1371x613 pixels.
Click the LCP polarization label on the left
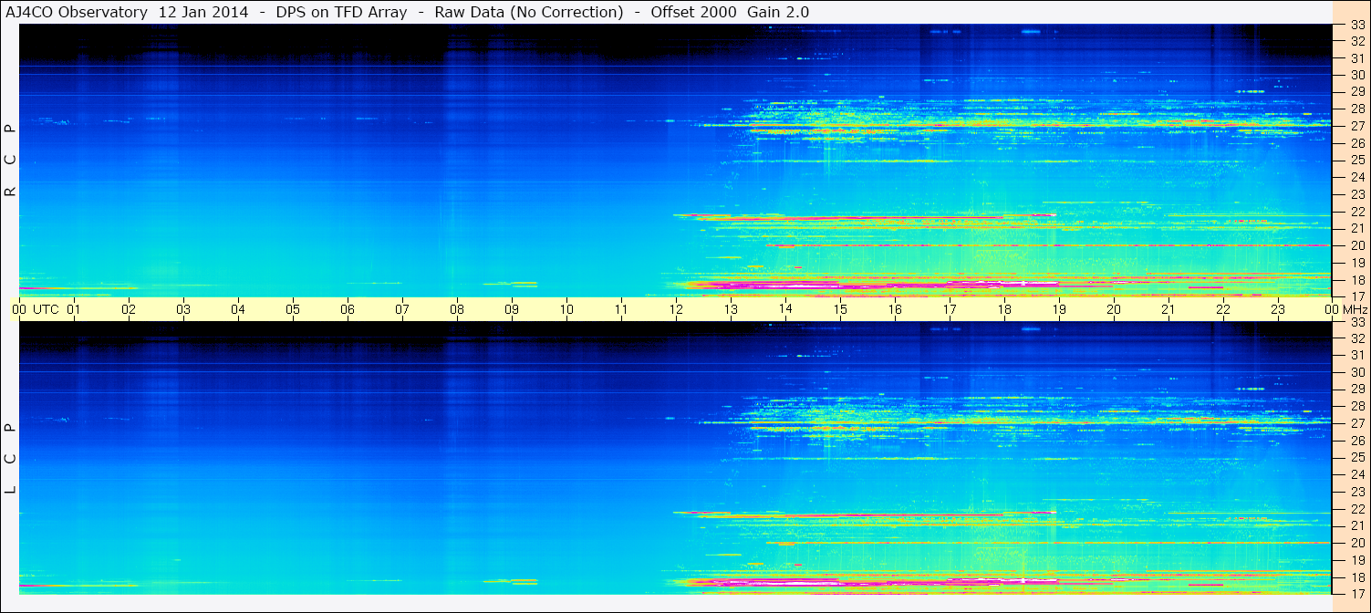tap(10, 459)
